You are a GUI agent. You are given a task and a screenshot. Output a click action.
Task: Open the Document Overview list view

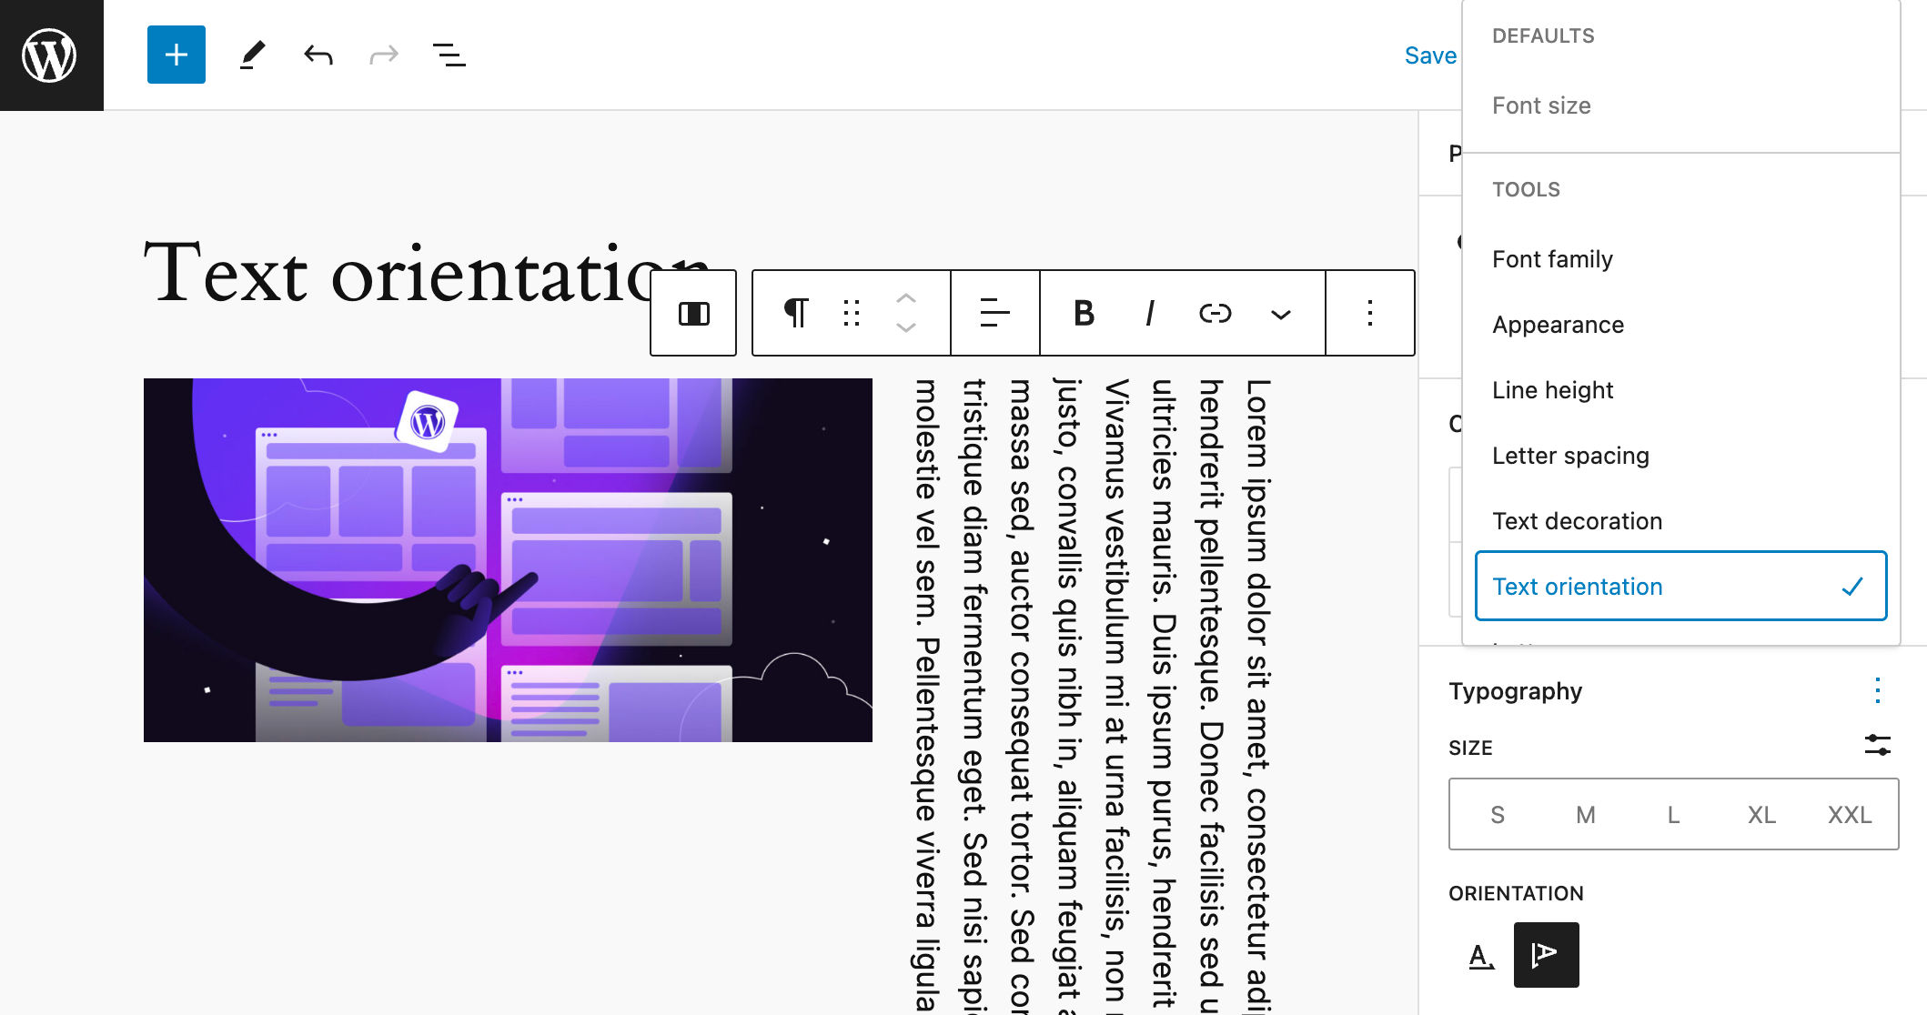(449, 55)
